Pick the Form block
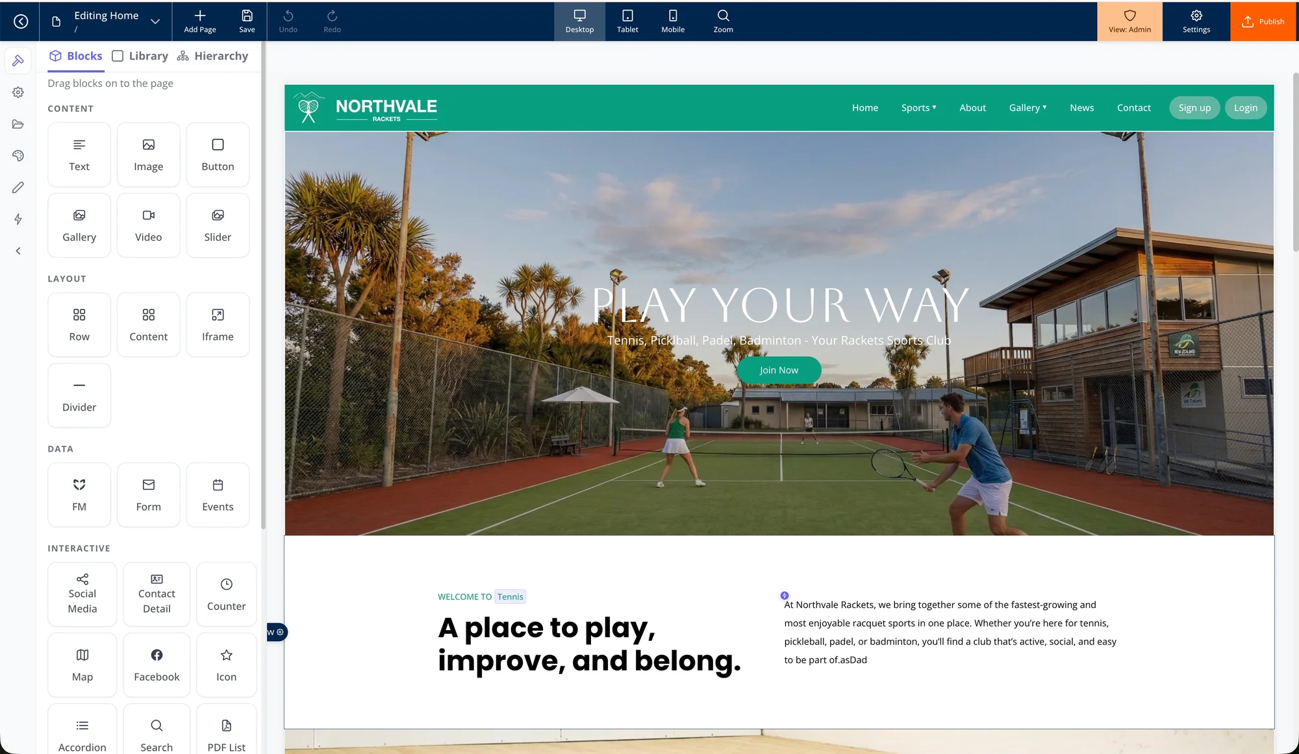Viewport: 1299px width, 754px height. pos(148,494)
